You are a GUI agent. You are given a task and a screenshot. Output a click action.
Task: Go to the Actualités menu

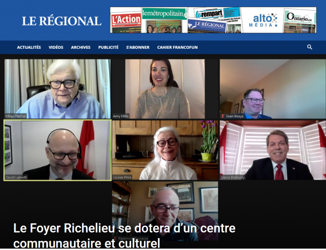(x=29, y=47)
